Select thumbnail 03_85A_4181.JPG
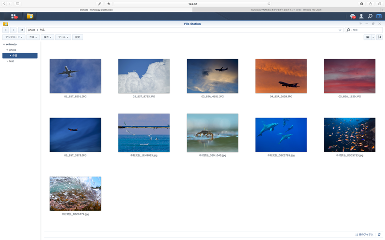This screenshot has width=385, height=240. tap(212, 76)
